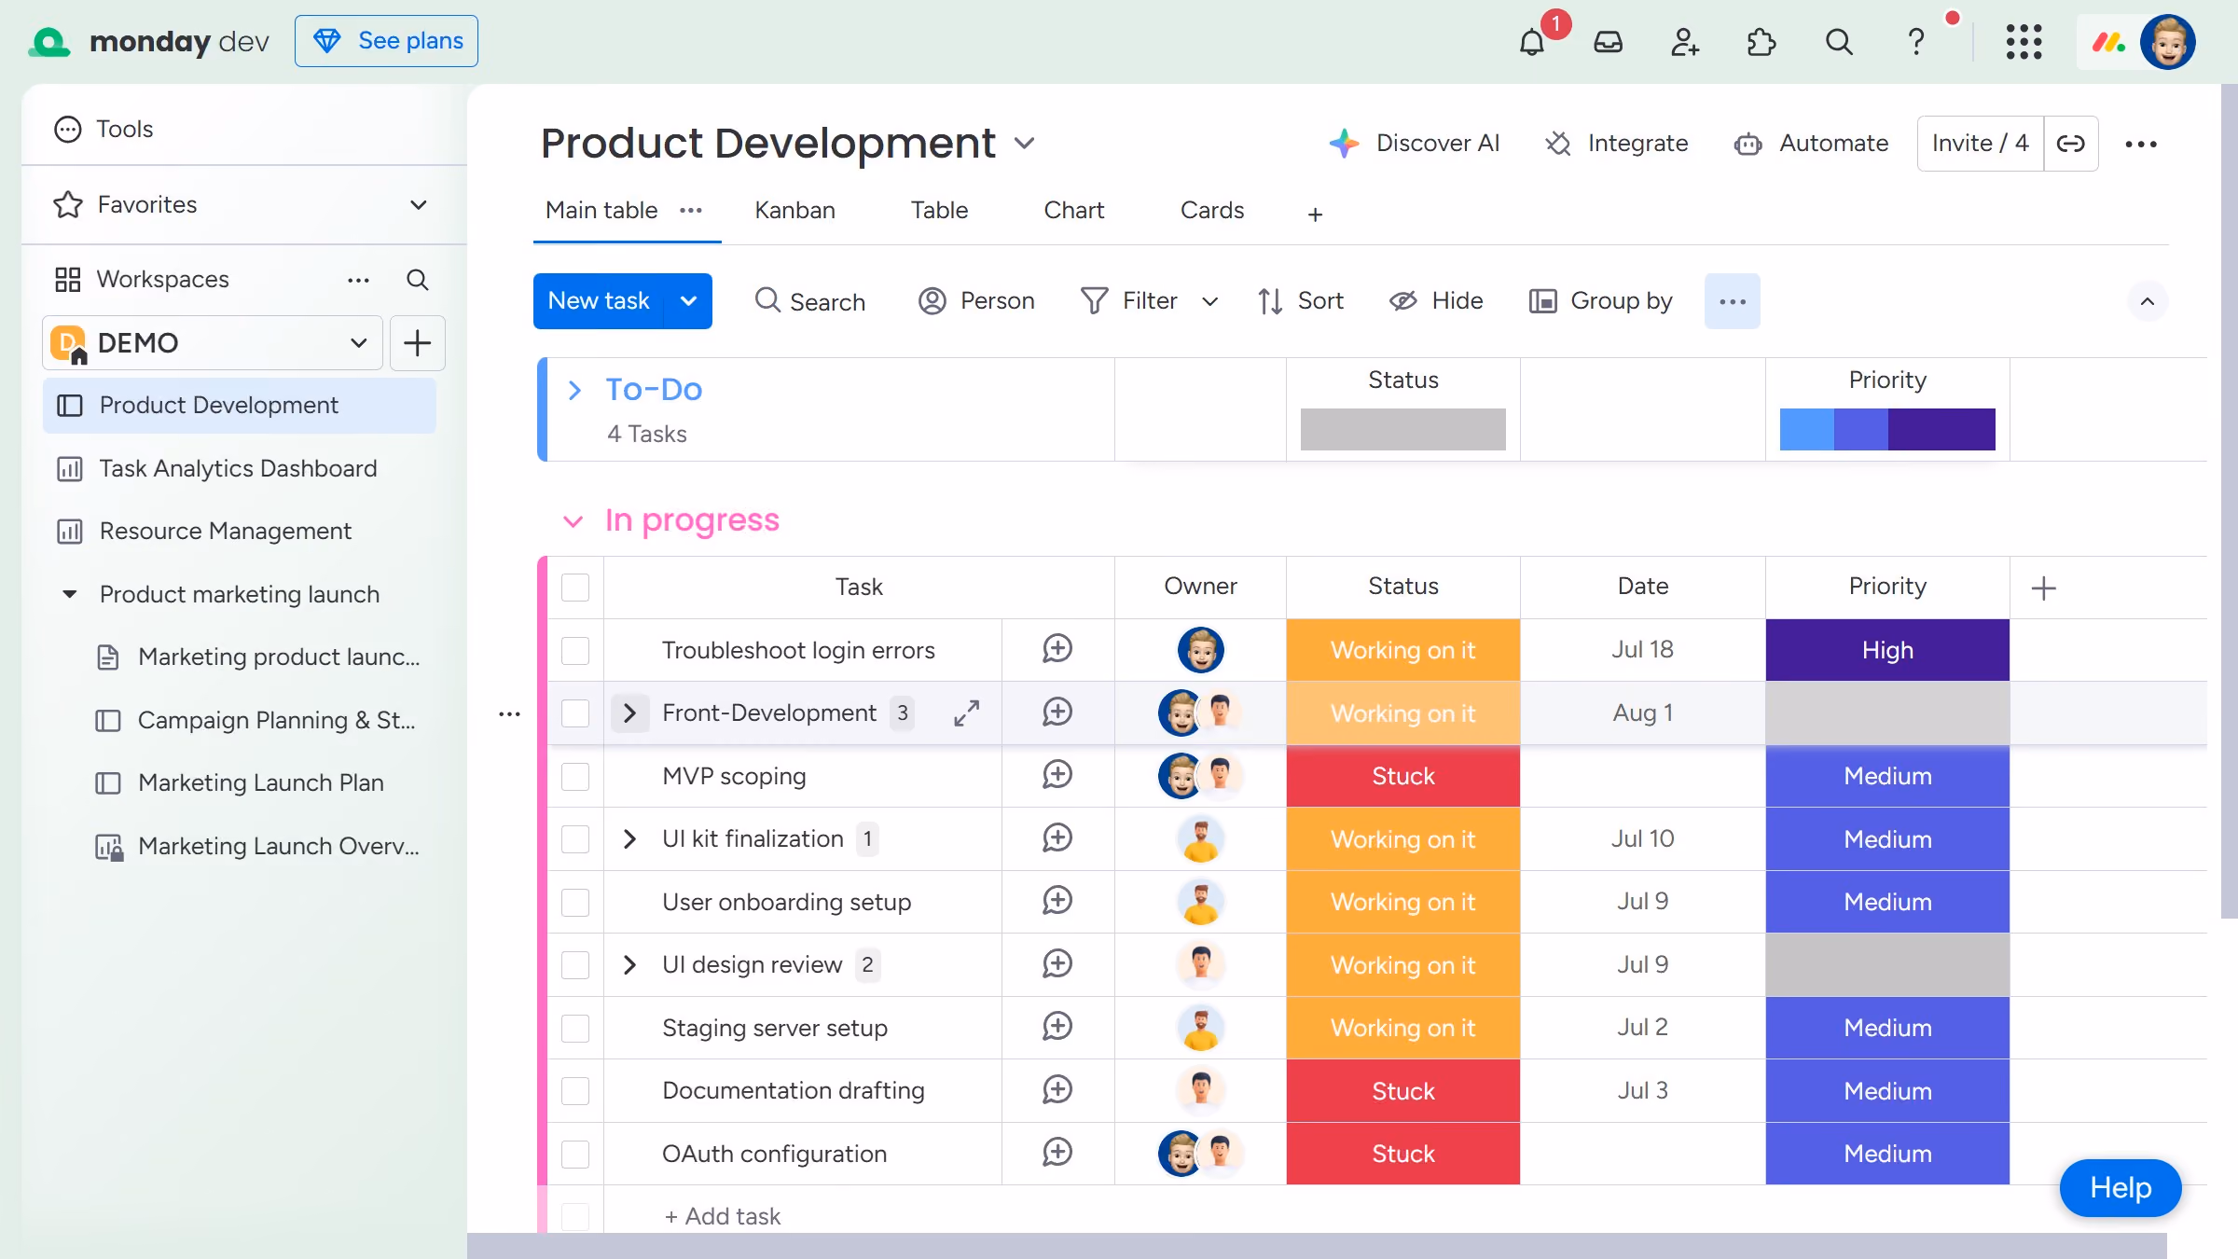
Task: Collapse the In progress group
Action: [573, 521]
